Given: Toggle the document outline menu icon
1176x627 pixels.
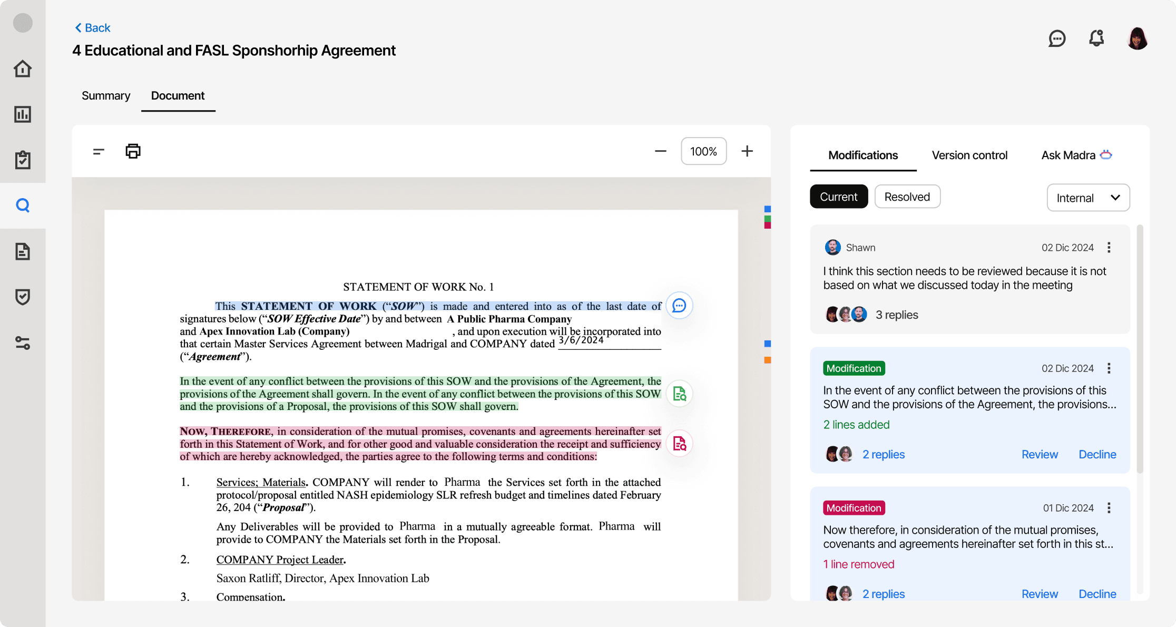Looking at the screenshot, I should pyautogui.click(x=99, y=151).
